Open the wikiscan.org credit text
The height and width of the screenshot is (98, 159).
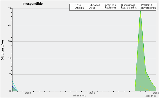[79, 96]
